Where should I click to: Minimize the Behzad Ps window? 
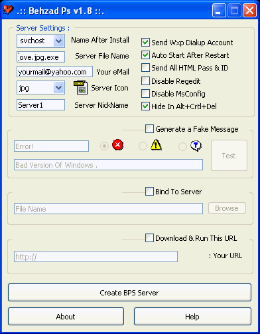pyautogui.click(x=219, y=11)
